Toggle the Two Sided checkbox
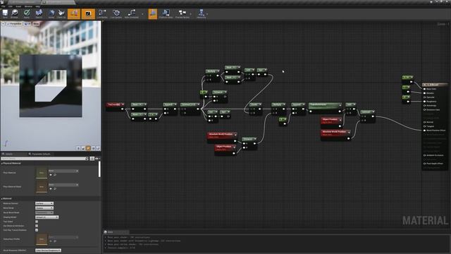Image resolution: width=451 pixels, height=254 pixels. point(37,222)
